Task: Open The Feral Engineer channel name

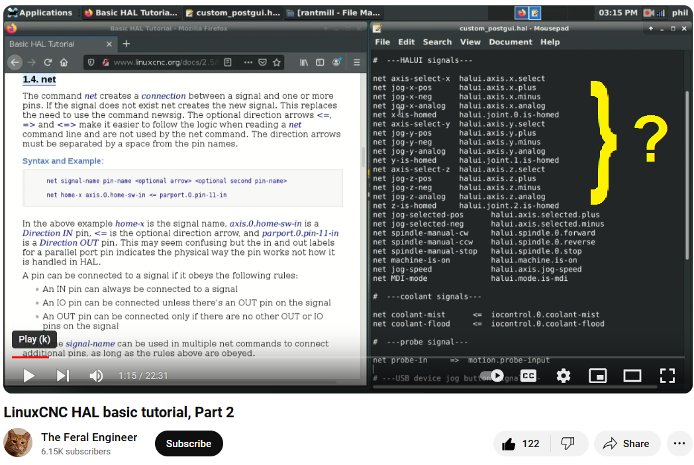Action: pos(89,438)
